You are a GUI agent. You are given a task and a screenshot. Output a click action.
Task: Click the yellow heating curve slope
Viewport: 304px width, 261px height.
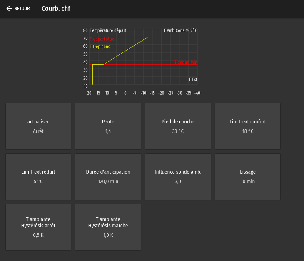[x=126, y=51]
